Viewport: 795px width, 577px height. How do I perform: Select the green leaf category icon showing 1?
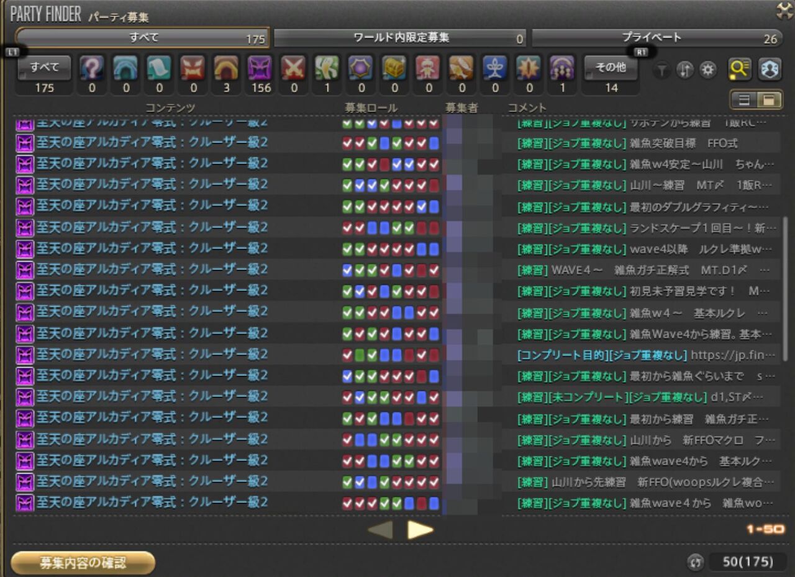click(327, 68)
